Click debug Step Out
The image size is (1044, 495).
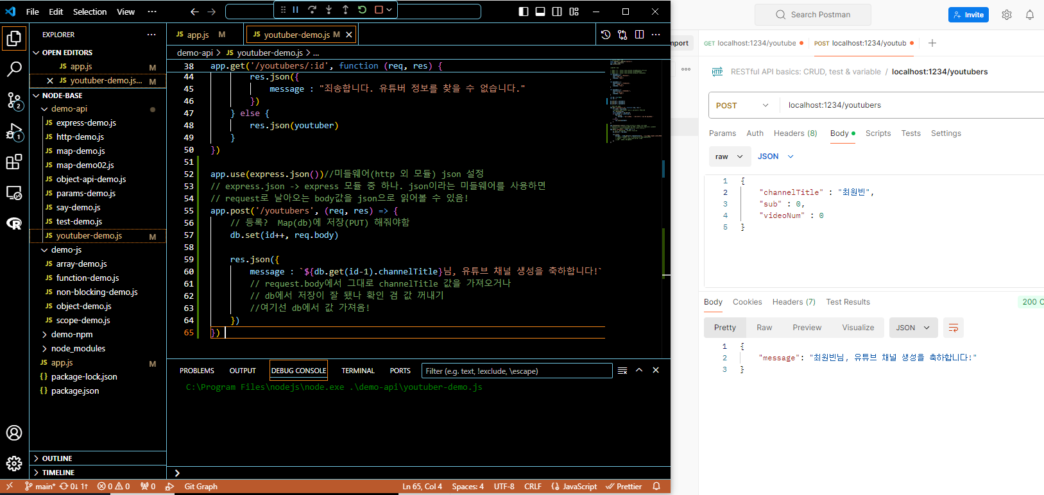(346, 10)
